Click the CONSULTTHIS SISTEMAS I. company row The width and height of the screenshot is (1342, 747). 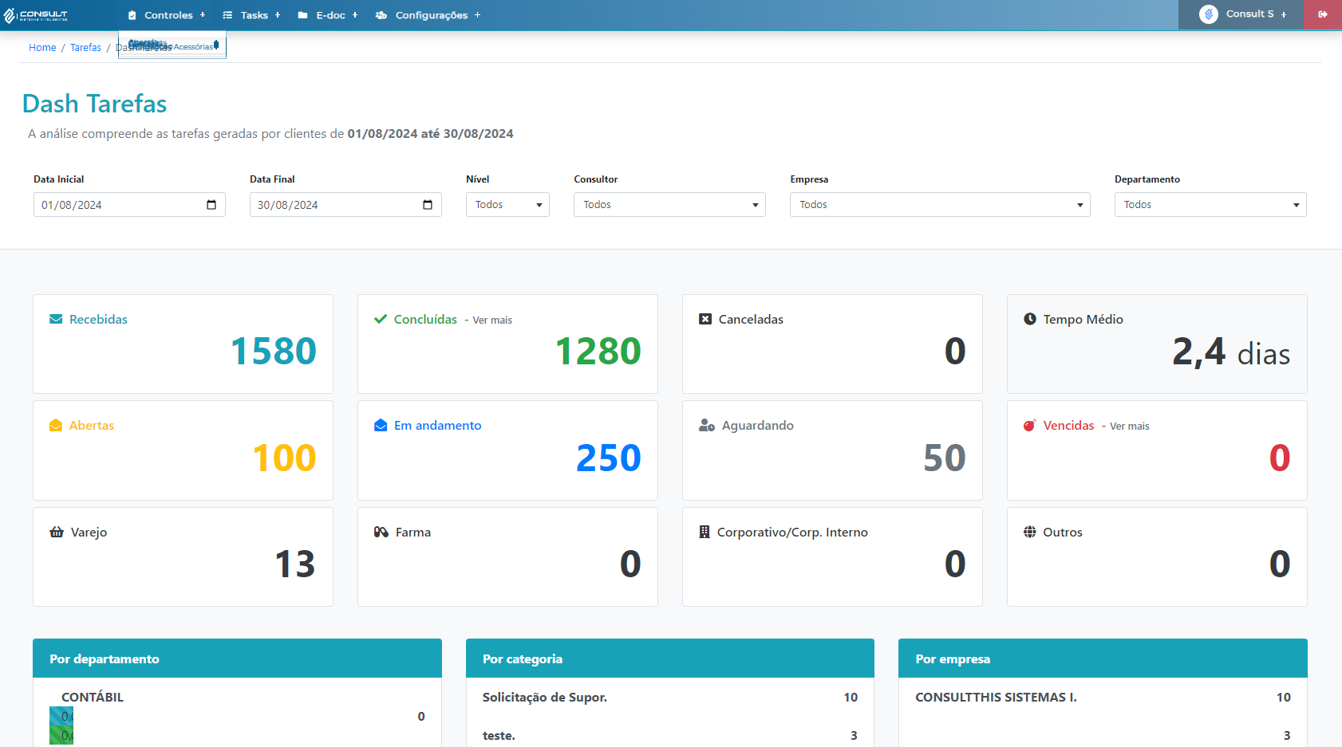click(x=1103, y=698)
